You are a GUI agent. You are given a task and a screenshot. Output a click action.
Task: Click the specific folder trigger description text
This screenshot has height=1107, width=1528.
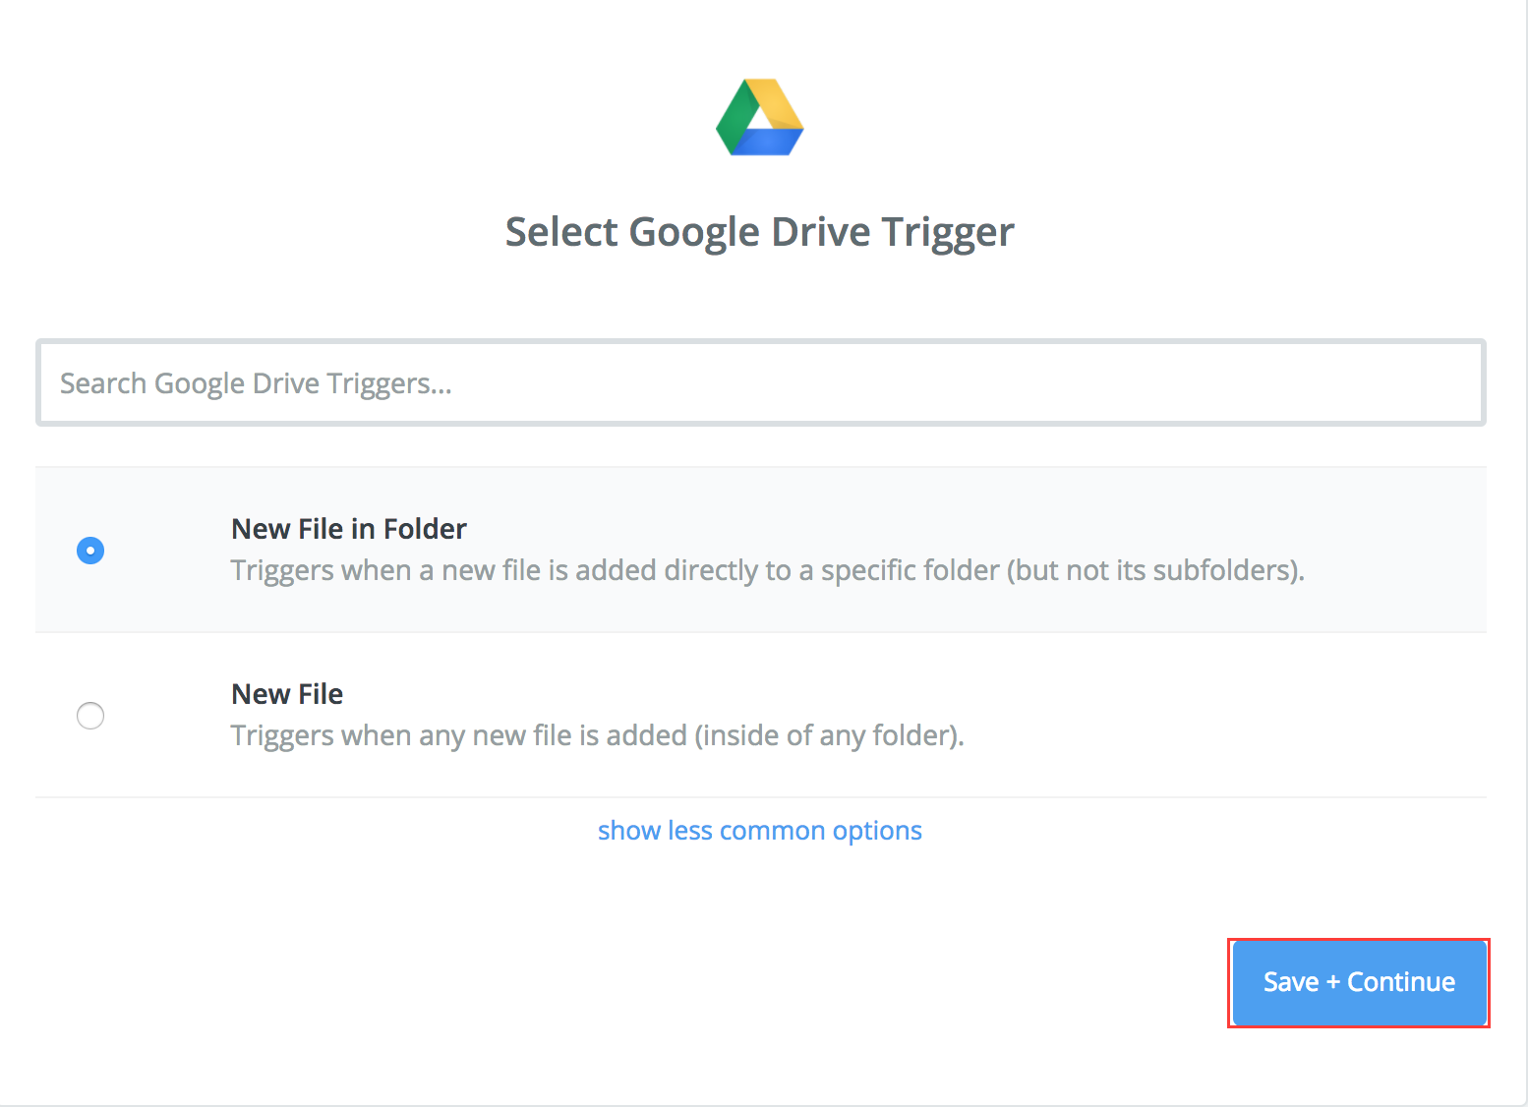767,570
